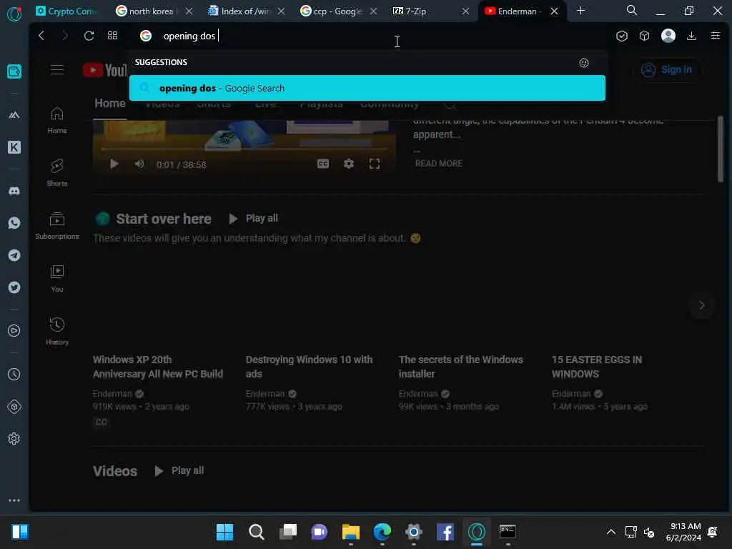Mute the featured video volume
Image resolution: width=732 pixels, height=549 pixels.
139,164
